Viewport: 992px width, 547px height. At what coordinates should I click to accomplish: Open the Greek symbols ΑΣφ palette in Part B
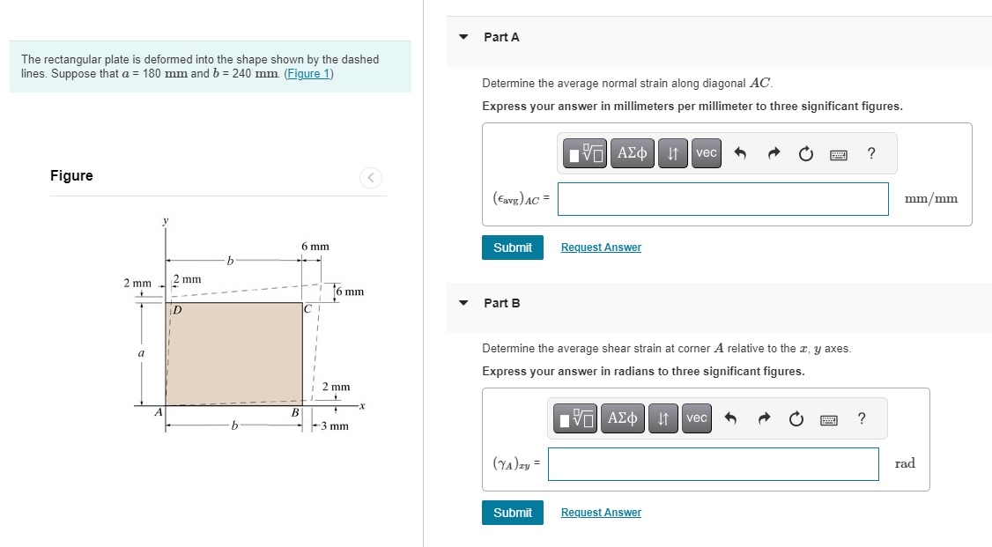[x=622, y=418]
